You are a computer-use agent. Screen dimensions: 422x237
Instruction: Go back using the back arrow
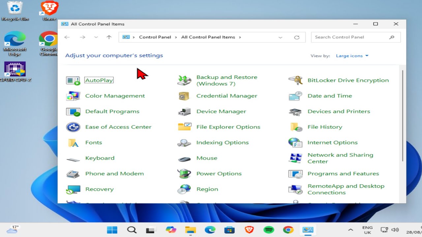tap(67, 37)
